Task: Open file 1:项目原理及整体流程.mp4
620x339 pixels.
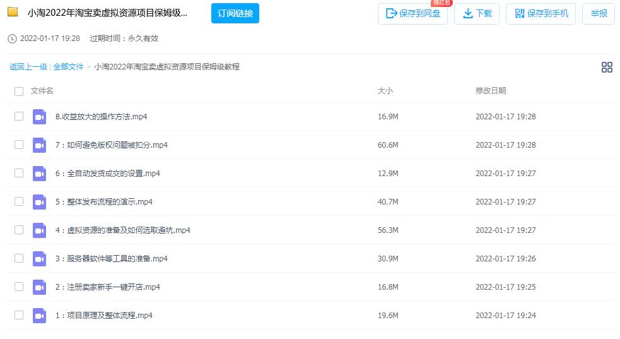Action: [104, 316]
